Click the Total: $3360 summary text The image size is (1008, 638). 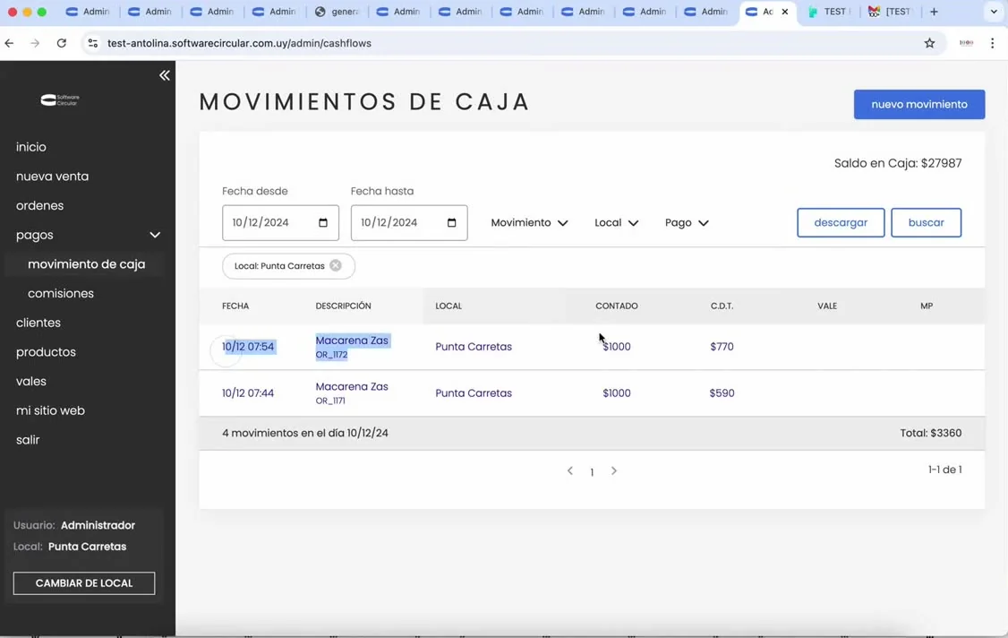[x=931, y=434]
